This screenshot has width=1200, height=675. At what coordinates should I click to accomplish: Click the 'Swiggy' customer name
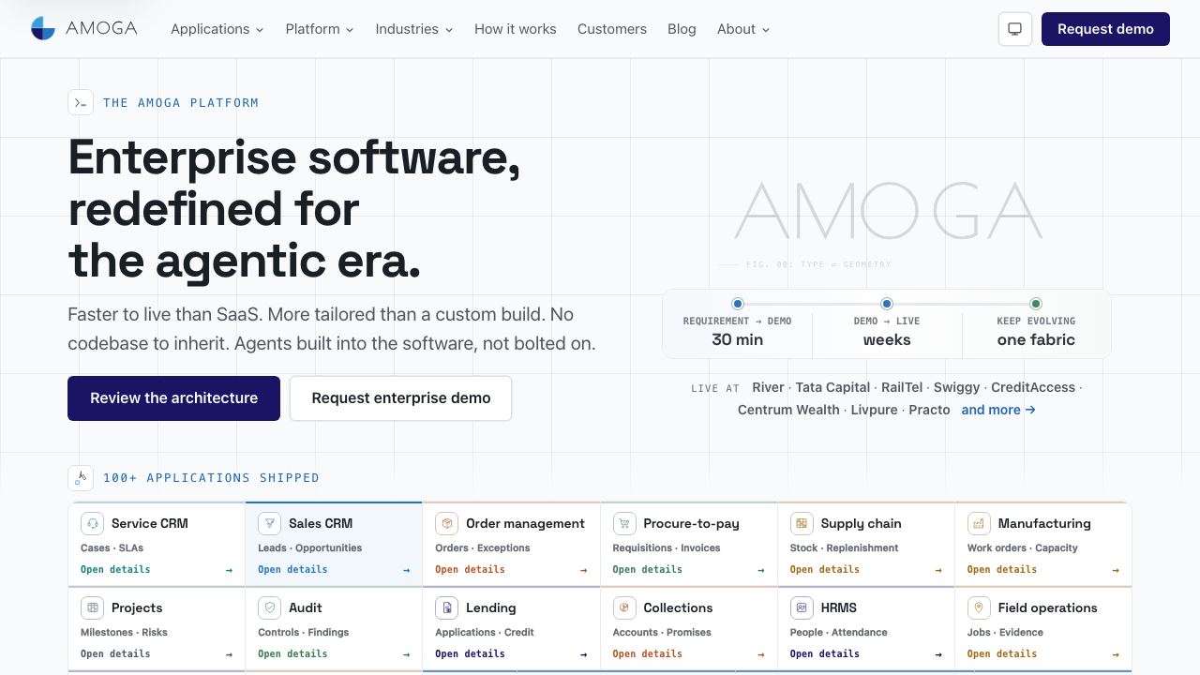(956, 387)
